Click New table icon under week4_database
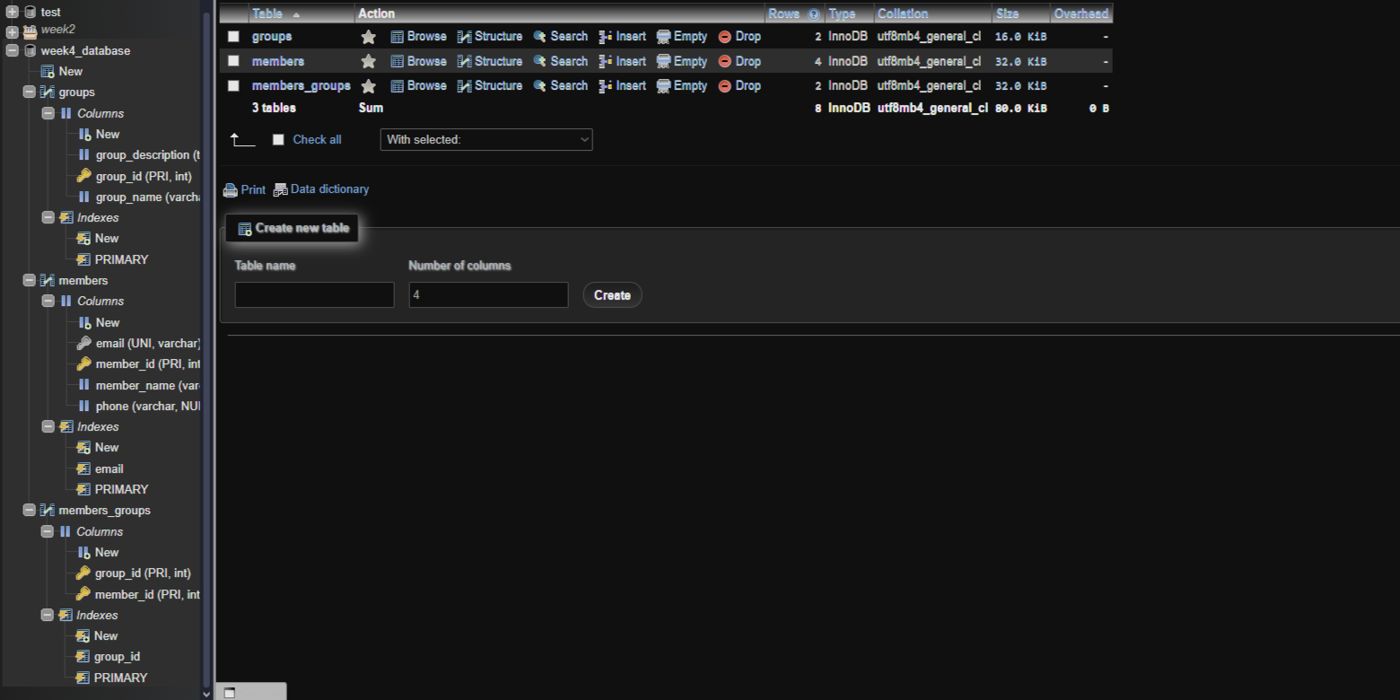The width and height of the screenshot is (1400, 700). [48, 72]
